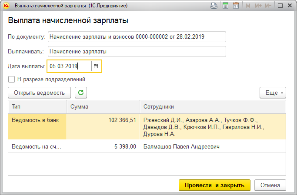Click the 1C application logo icon
This screenshot has height=195, width=297.
pos(6,6)
